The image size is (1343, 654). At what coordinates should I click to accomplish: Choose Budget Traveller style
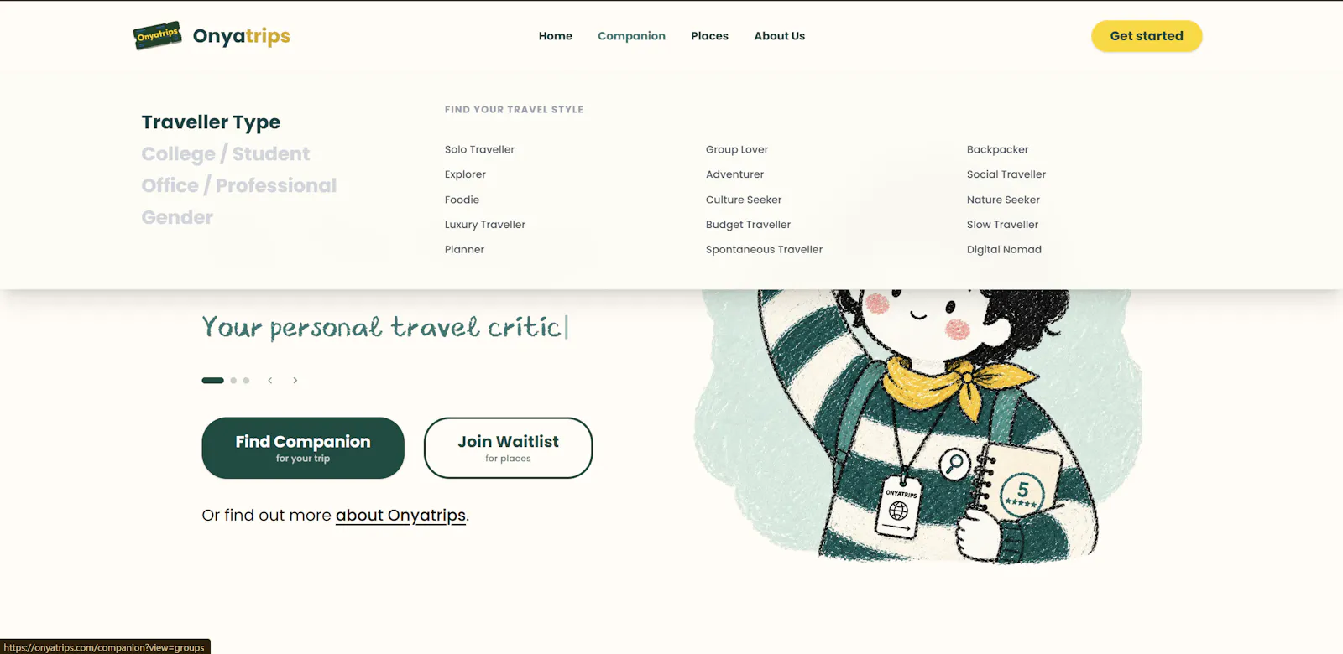[748, 225]
